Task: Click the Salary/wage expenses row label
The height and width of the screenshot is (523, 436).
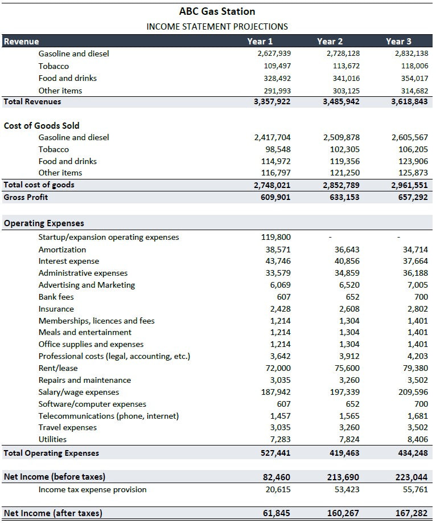Action: 79,392
